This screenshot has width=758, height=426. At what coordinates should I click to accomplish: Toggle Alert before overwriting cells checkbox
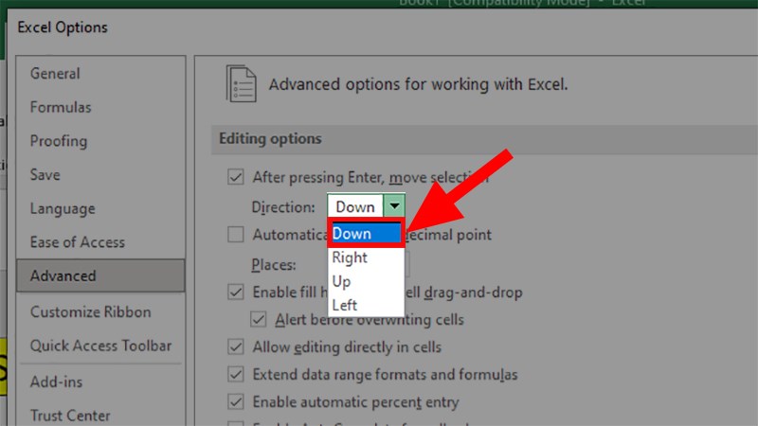coord(258,320)
